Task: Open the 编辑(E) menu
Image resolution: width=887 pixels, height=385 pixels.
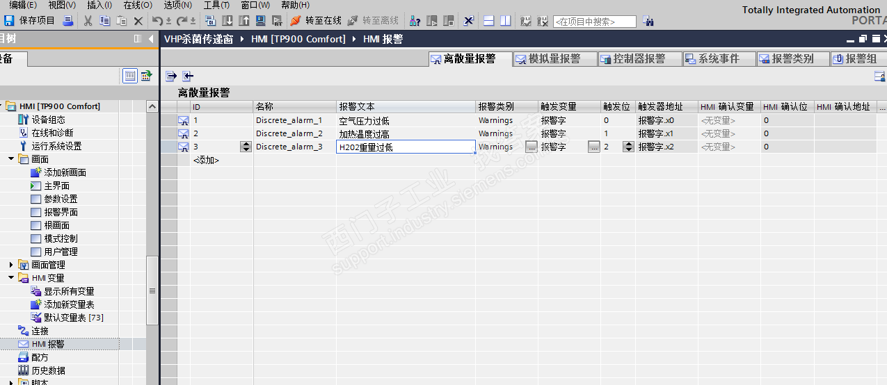Action: 22,5
